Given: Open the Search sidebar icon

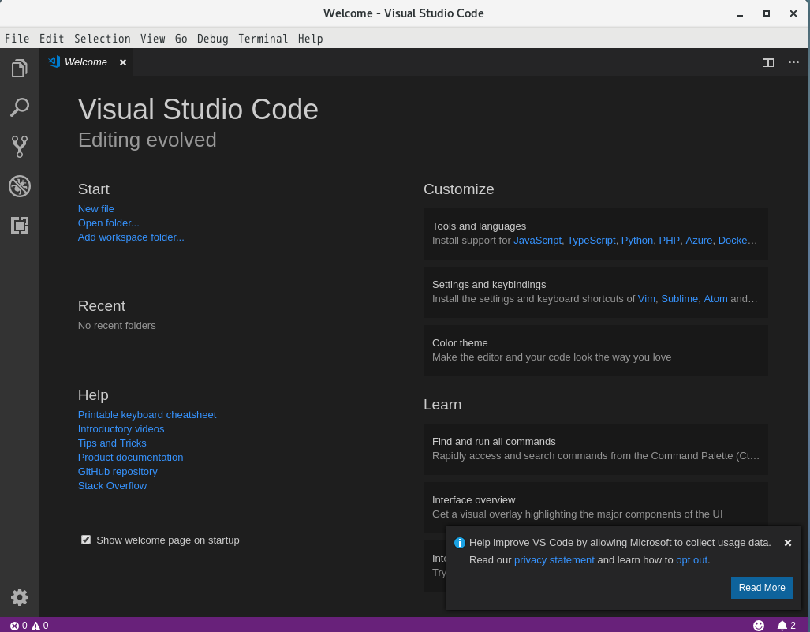Looking at the screenshot, I should (x=19, y=107).
